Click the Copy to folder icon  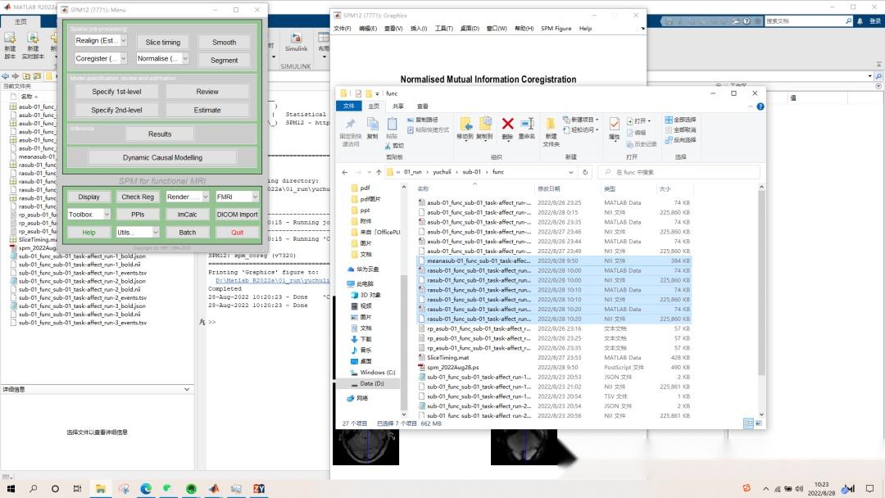point(485,124)
